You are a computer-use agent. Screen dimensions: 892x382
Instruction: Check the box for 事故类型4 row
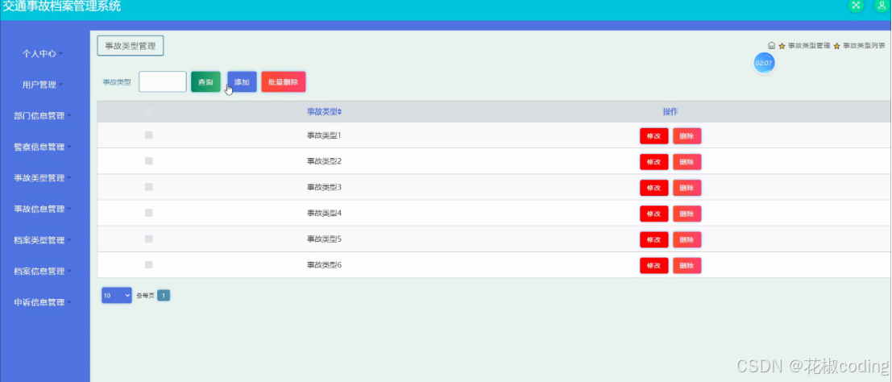click(149, 213)
